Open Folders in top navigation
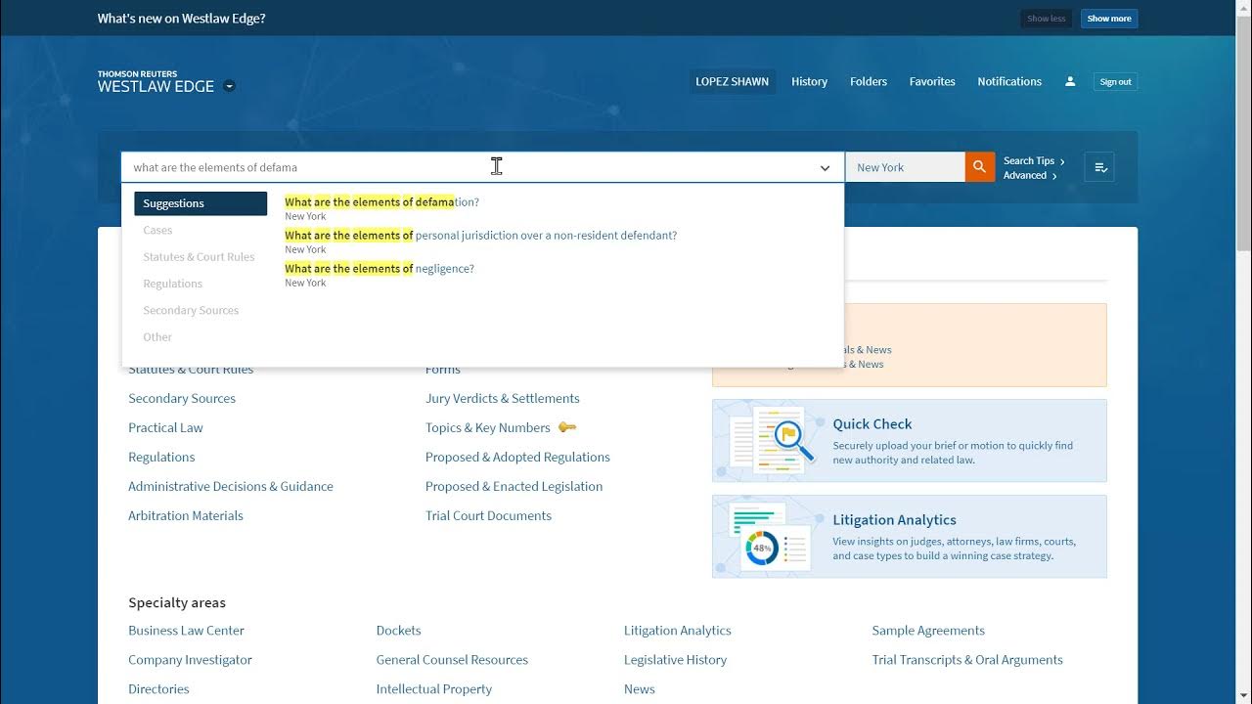 click(869, 81)
